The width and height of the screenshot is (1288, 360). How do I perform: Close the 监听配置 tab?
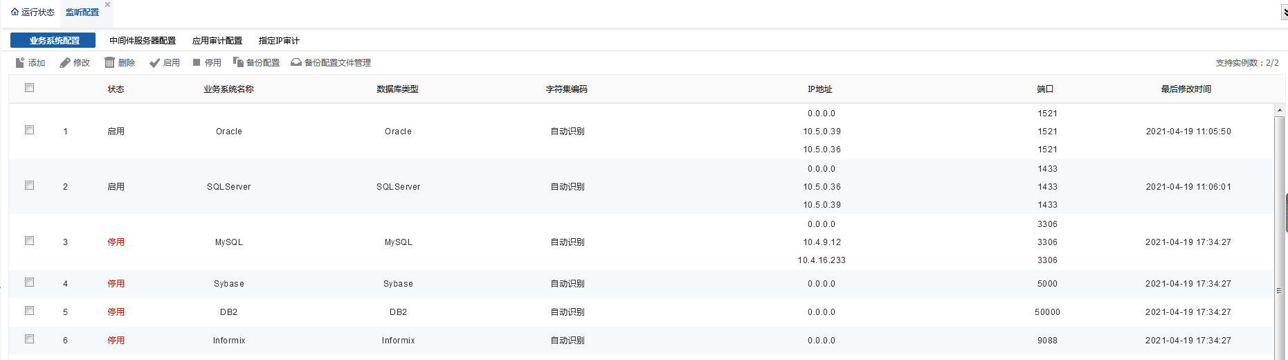[x=107, y=4]
